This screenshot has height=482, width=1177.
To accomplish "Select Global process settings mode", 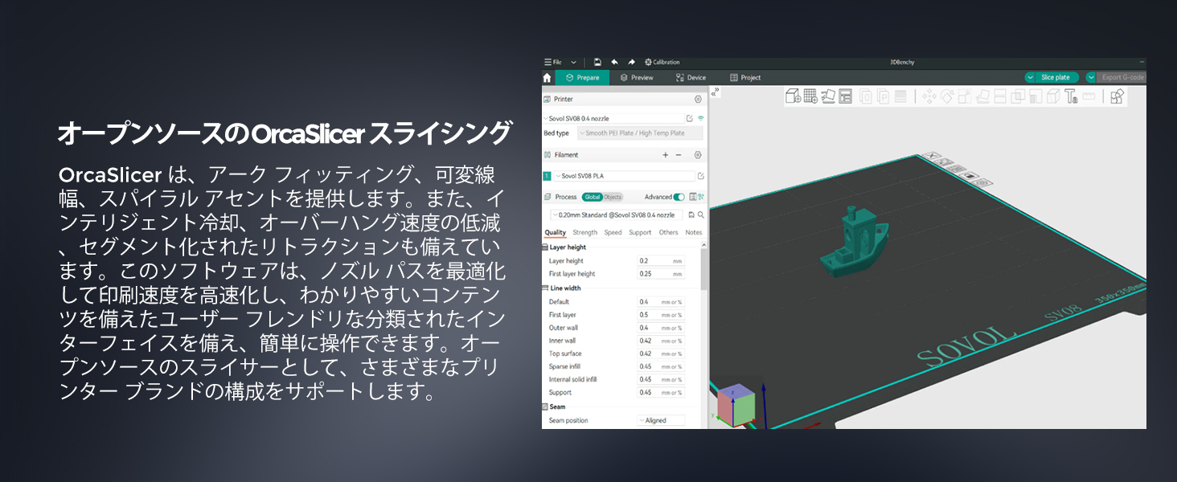I will click(592, 196).
